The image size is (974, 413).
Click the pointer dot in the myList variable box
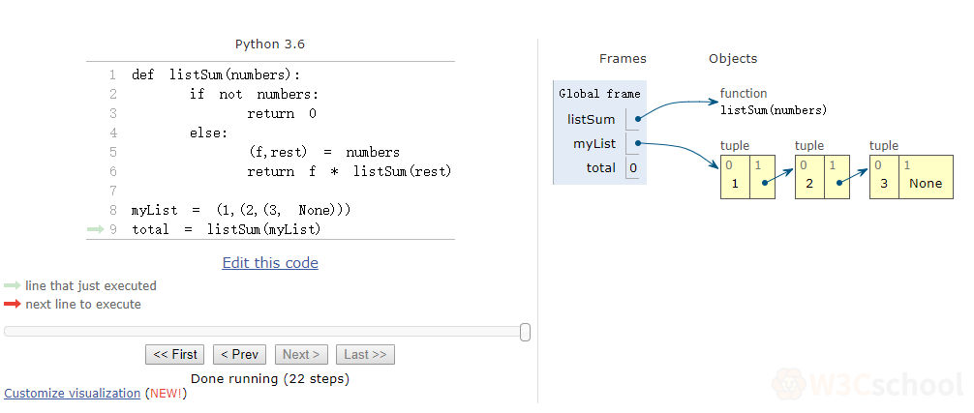click(x=637, y=144)
